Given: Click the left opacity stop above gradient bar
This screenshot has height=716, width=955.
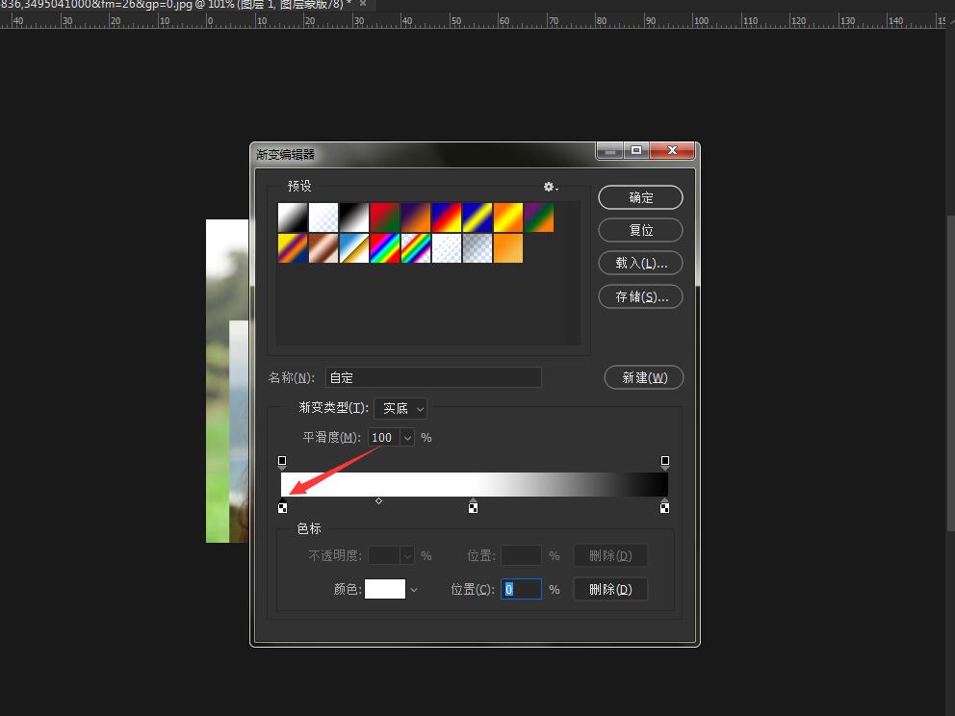Looking at the screenshot, I should 282,462.
